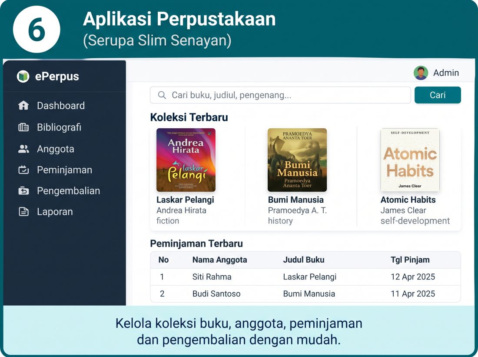Click the Bibliografi books icon
This screenshot has width=478, height=357.
click(x=23, y=127)
